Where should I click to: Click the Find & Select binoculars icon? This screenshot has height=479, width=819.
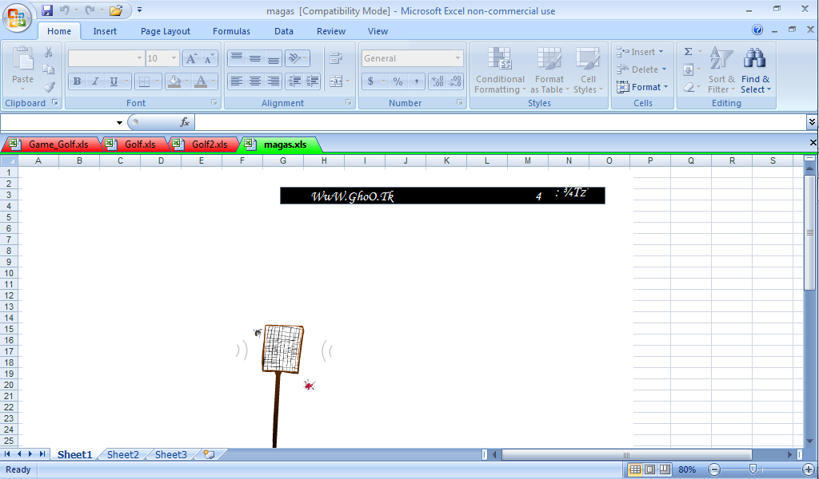[x=754, y=59]
